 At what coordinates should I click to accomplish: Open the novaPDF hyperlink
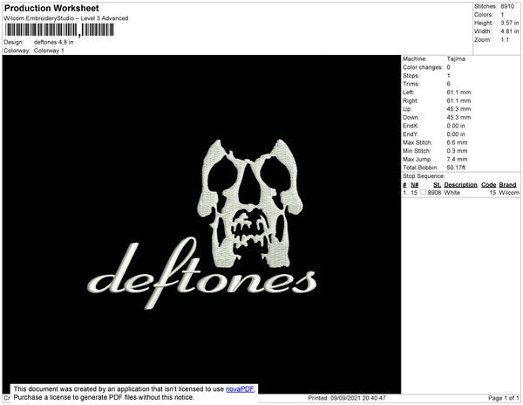click(240, 389)
